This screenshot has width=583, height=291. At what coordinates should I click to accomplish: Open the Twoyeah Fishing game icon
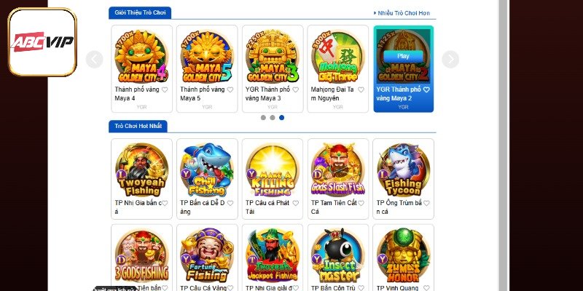pyautogui.click(x=141, y=170)
